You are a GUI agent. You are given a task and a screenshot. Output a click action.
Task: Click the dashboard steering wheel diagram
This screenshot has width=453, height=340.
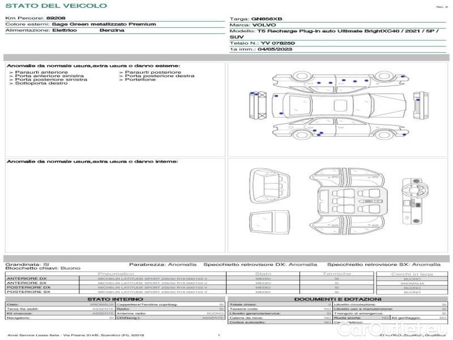pyautogui.click(x=415, y=201)
